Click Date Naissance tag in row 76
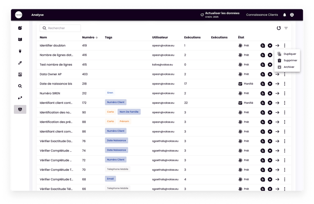 coord(116,140)
